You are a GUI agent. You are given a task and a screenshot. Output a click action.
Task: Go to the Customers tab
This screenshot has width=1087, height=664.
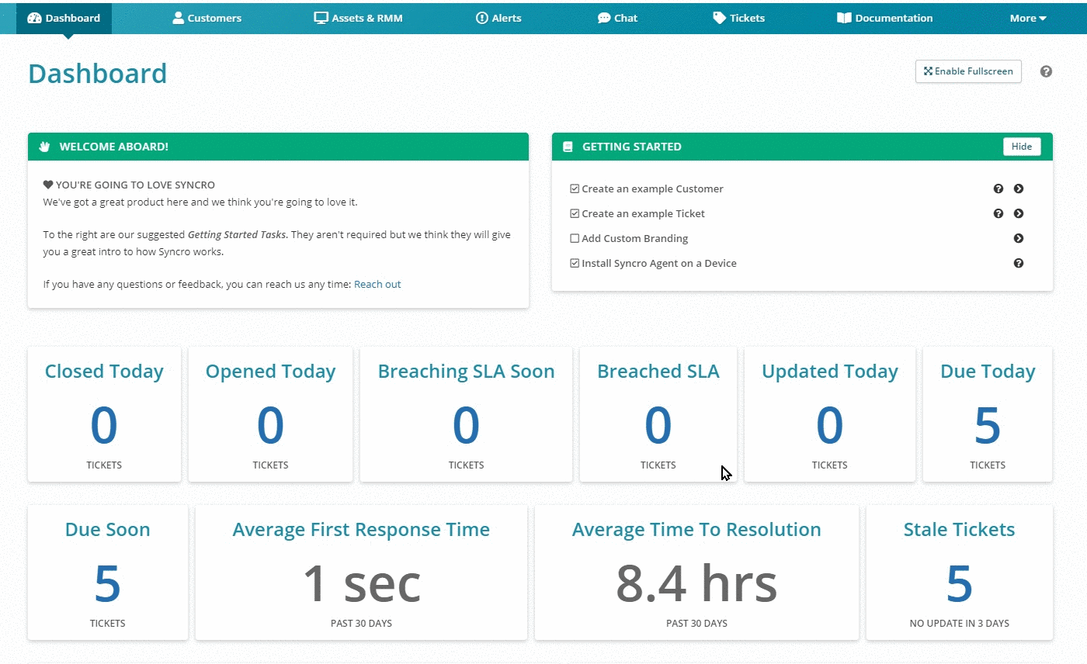point(207,18)
